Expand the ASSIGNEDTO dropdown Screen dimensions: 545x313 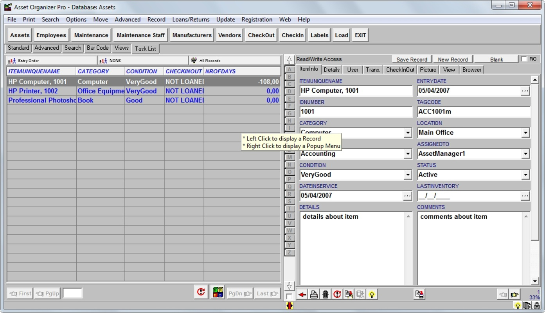click(525, 154)
